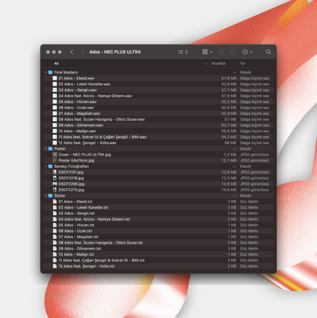Open the list view switcher
Image resolution: width=317 pixels, height=318 pixels.
183,52
